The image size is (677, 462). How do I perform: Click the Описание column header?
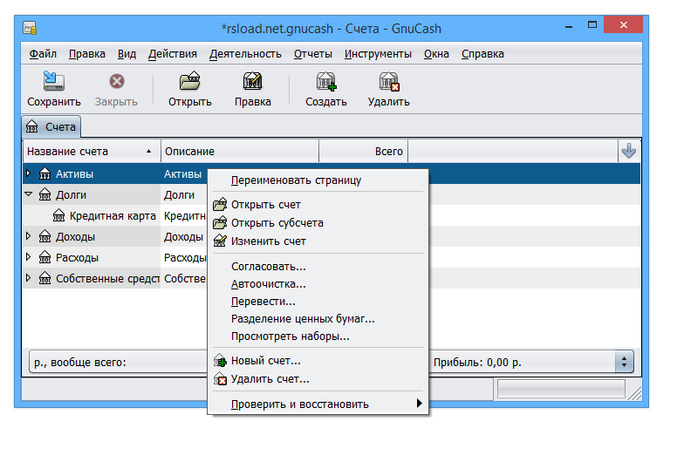click(240, 152)
